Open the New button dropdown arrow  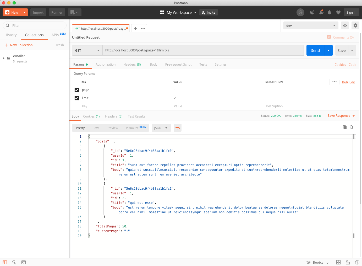pyautogui.click(x=24, y=12)
